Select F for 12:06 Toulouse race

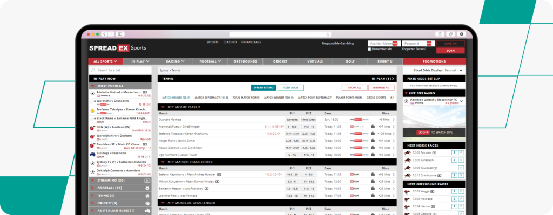(461, 168)
